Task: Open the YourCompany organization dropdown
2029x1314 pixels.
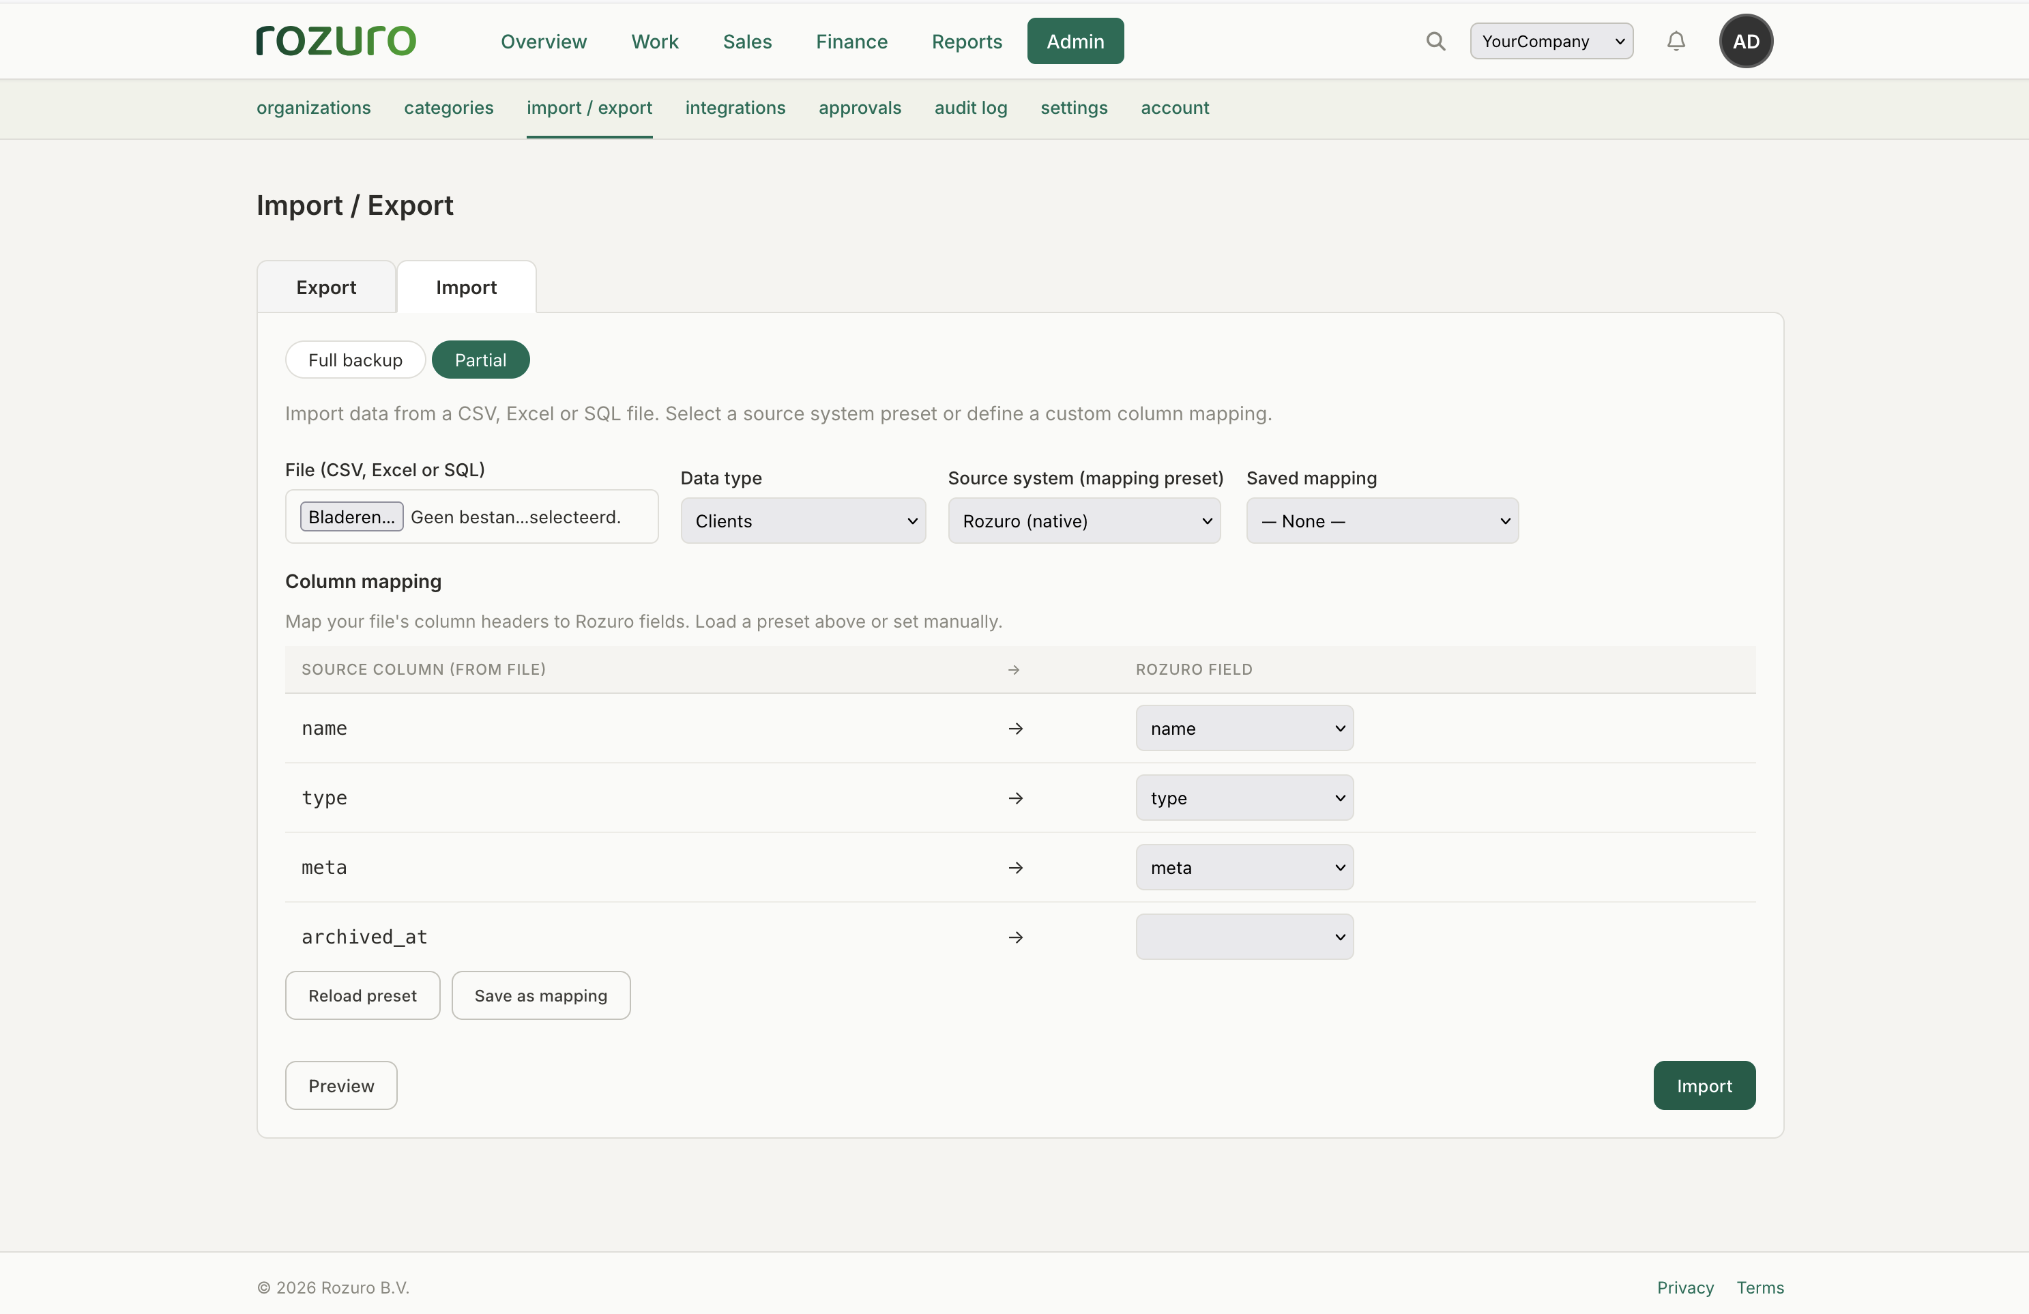Action: (1551, 41)
